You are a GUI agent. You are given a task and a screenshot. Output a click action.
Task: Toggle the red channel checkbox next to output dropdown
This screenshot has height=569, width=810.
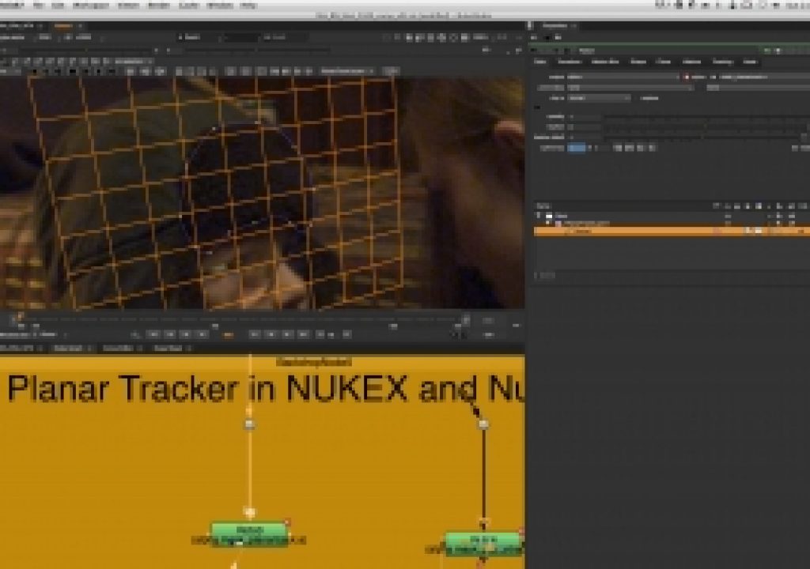click(687, 77)
